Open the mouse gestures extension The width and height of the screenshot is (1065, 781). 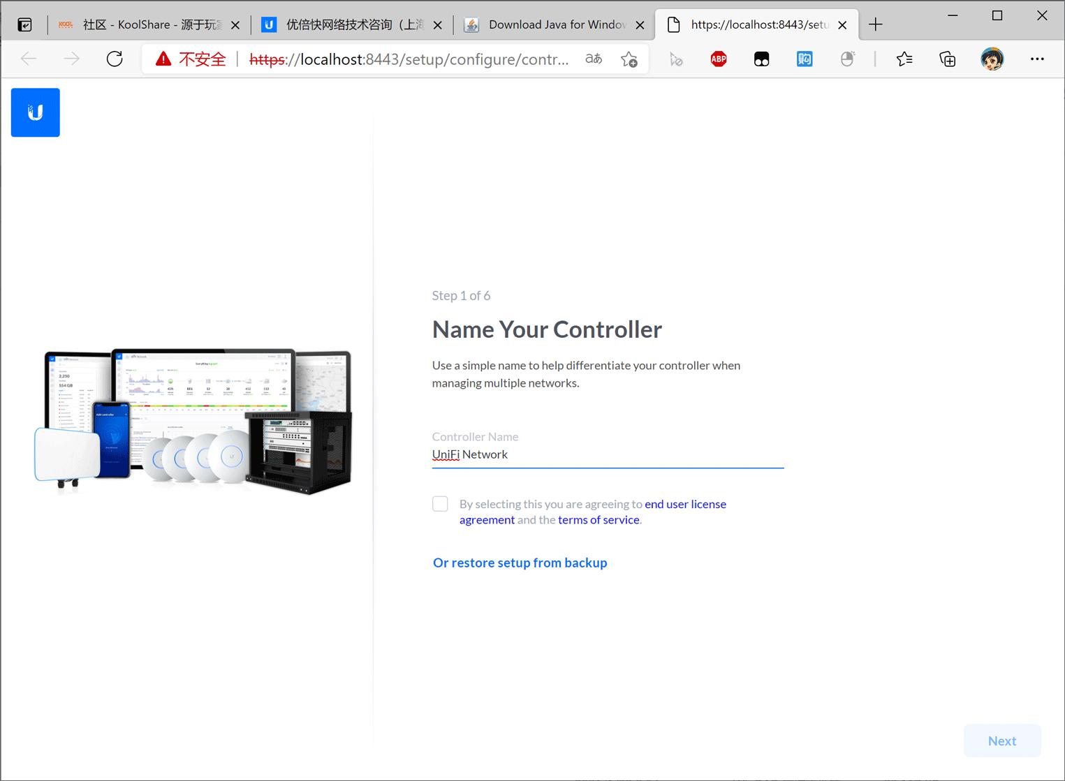click(848, 59)
